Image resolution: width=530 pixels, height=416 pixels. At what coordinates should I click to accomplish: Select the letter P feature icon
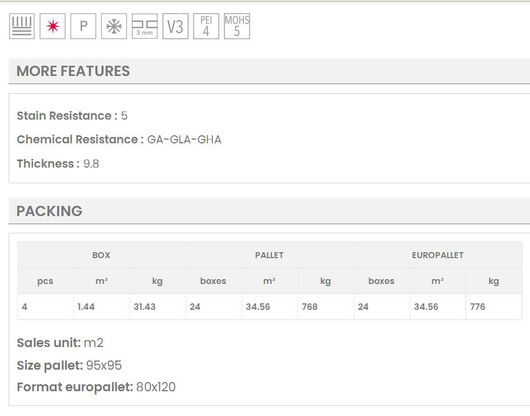pos(83,26)
